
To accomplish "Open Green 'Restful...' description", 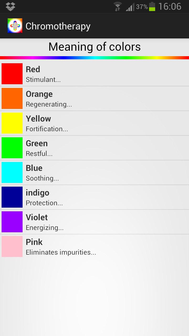I will [x=39, y=154].
